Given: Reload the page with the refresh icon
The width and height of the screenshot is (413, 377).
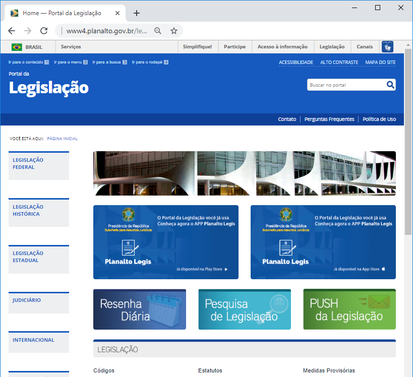Looking at the screenshot, I should (x=44, y=31).
